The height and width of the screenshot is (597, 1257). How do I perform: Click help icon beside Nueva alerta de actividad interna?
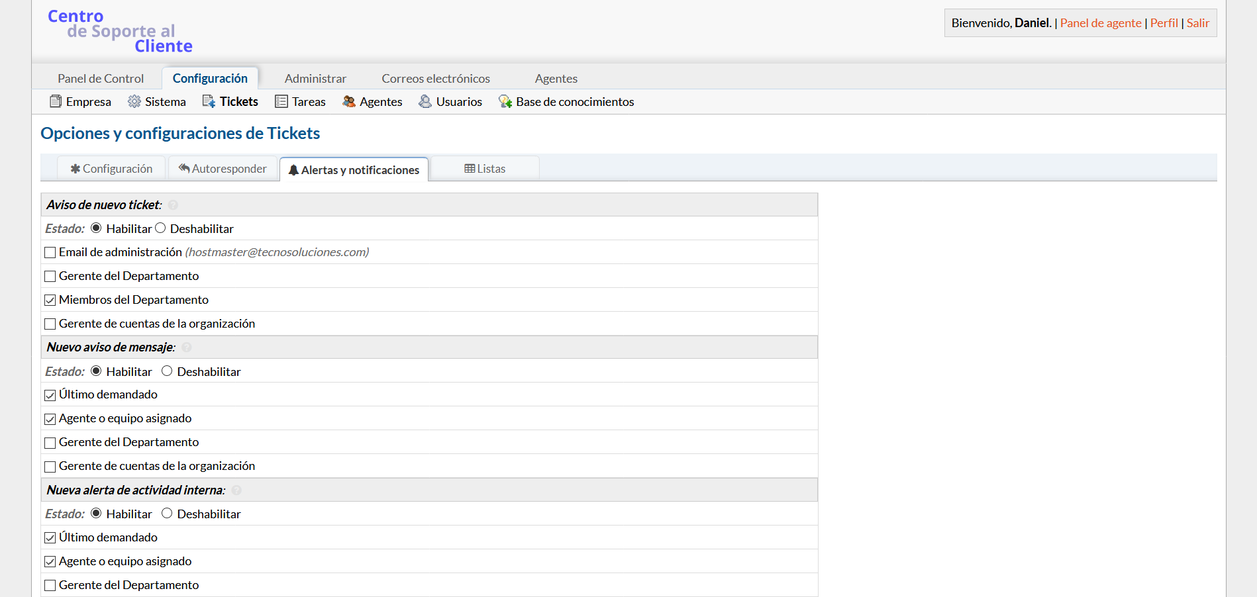(x=236, y=490)
